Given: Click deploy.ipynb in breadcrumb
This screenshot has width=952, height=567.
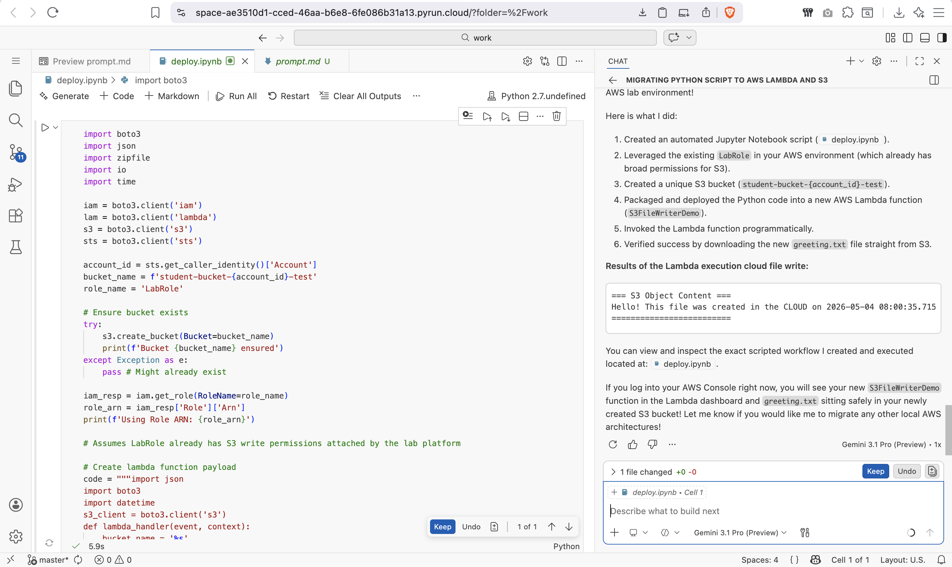Looking at the screenshot, I should point(82,80).
